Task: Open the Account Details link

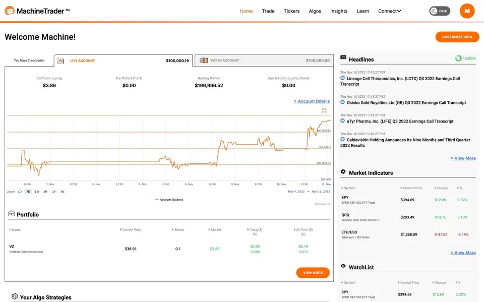Action: [x=312, y=101]
